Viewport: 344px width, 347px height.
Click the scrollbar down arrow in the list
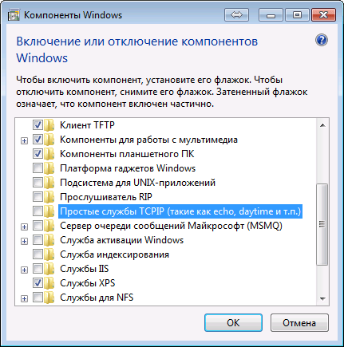click(x=322, y=299)
